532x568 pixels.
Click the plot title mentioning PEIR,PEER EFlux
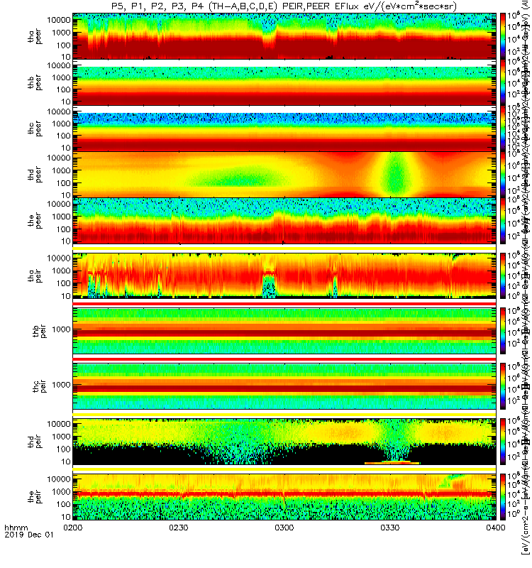[284, 6]
